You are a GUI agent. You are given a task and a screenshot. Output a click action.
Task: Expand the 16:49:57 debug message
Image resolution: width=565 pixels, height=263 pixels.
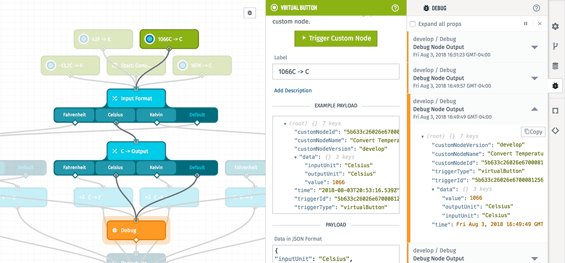[x=534, y=78]
